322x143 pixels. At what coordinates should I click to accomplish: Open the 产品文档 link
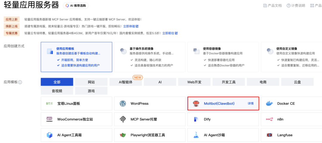click(273, 6)
